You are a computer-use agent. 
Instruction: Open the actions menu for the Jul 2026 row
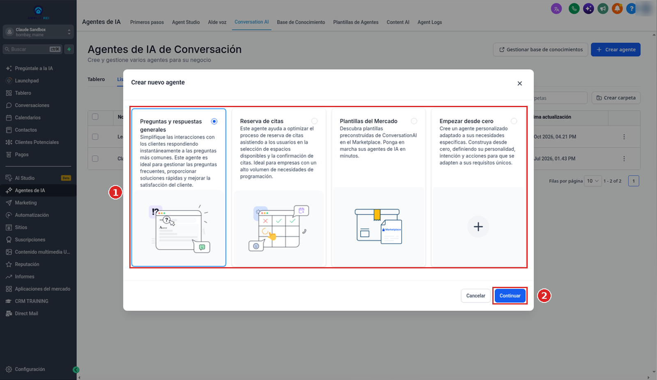point(624,158)
